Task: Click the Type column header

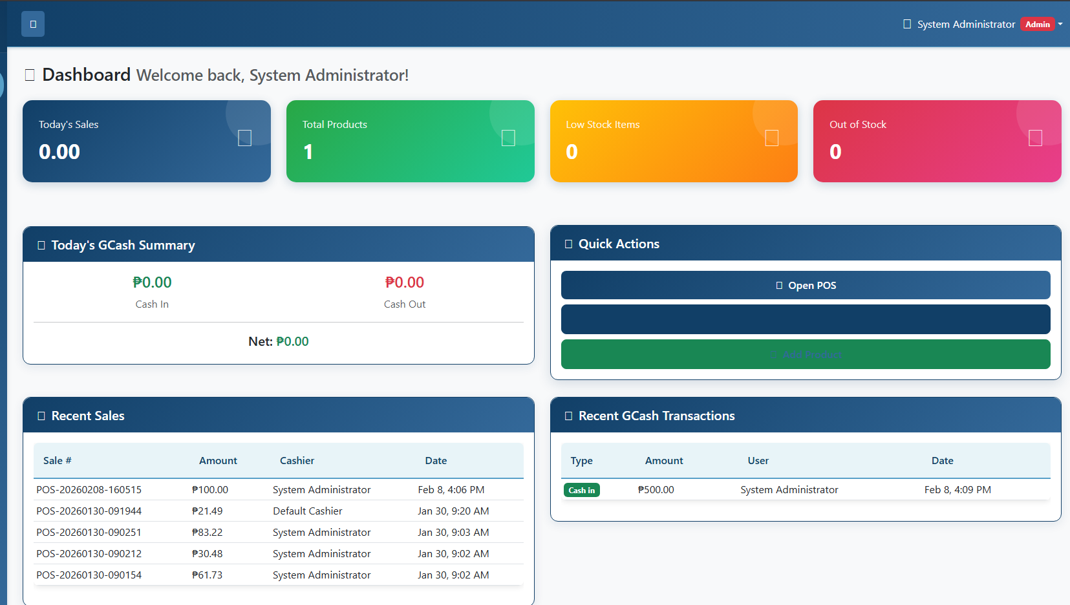Action: pyautogui.click(x=581, y=460)
